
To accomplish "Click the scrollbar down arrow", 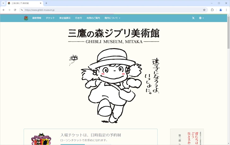I will [x=228, y=143].
